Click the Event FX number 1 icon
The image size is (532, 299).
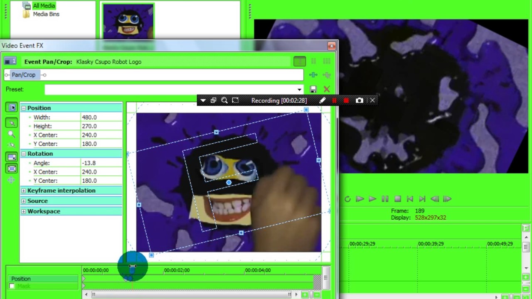[x=10, y=61]
